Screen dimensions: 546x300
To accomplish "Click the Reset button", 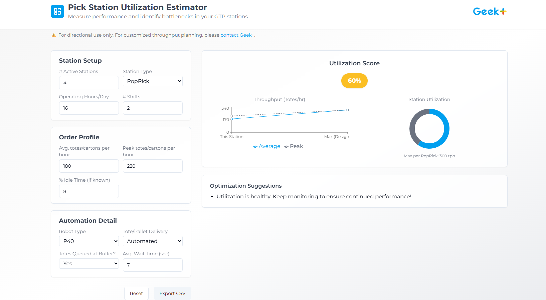I will point(136,293).
